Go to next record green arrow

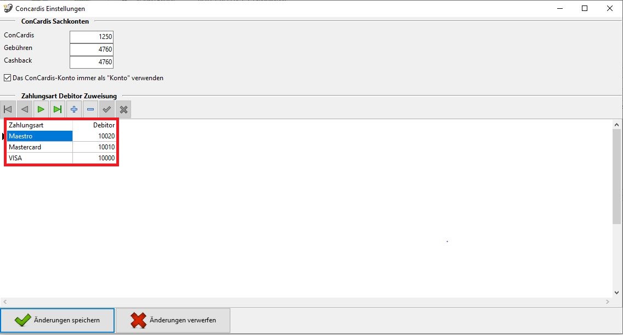click(x=41, y=109)
